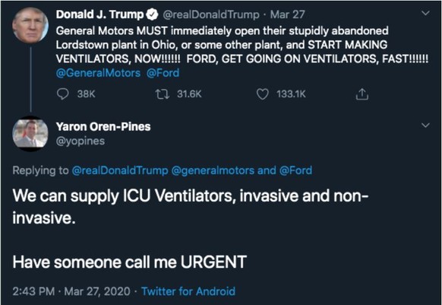442x305 pixels.
Task: Expand the reply tweet's chevron menu
Action: pos(425,125)
